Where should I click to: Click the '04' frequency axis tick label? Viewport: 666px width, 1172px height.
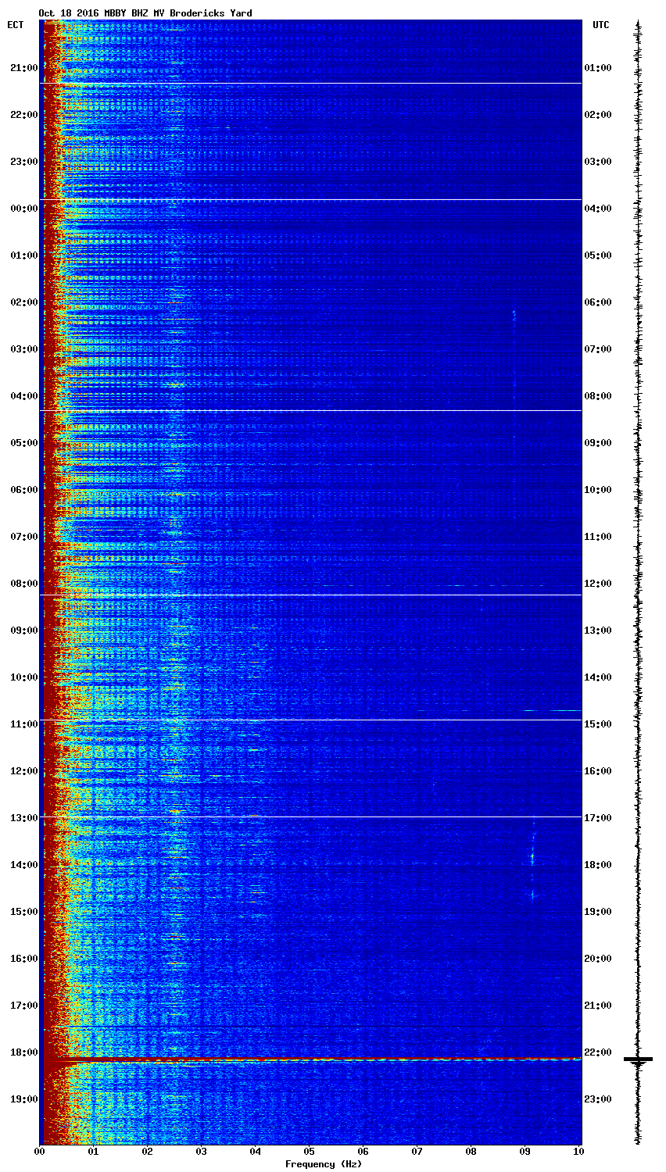click(256, 1152)
